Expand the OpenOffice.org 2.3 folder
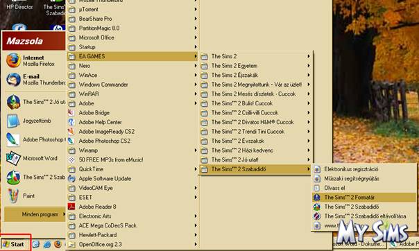 pos(132,244)
